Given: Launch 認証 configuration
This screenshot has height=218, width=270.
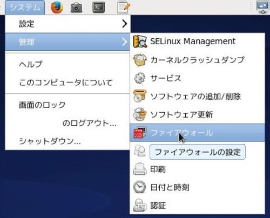Looking at the screenshot, I should 197,206.
